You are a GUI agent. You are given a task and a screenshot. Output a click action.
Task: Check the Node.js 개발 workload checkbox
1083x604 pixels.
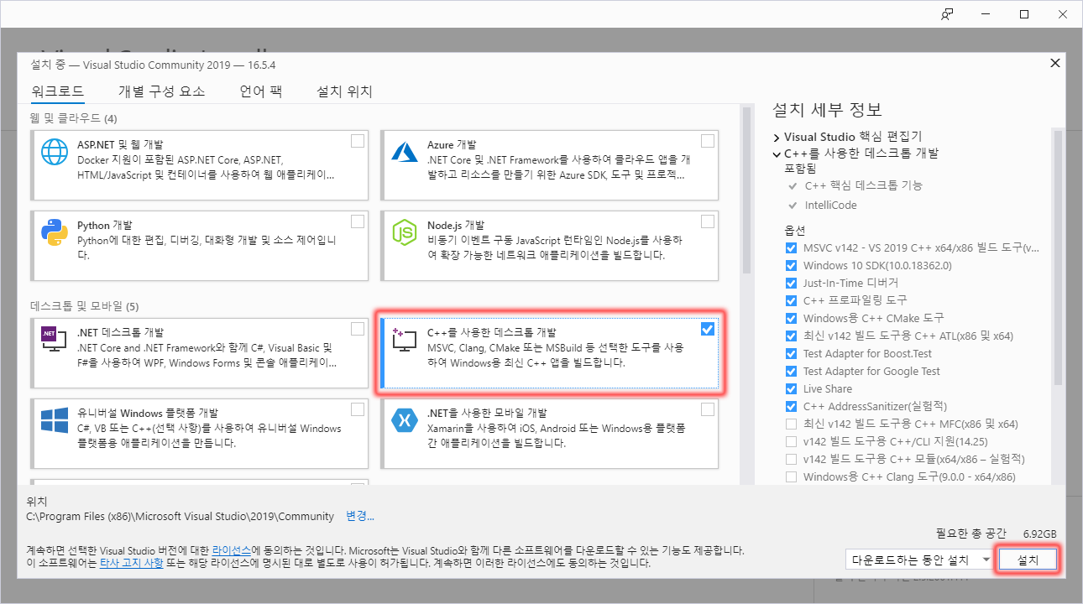[708, 221]
